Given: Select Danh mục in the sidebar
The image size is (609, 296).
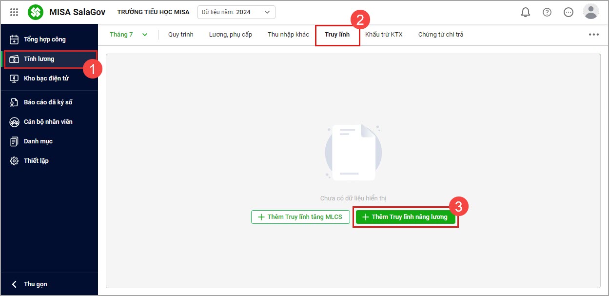Looking at the screenshot, I should coord(38,141).
